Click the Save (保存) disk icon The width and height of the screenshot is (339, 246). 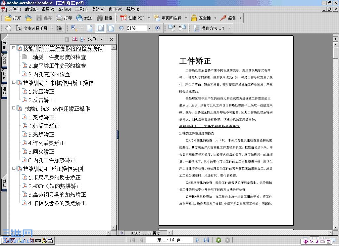[x=39, y=18]
